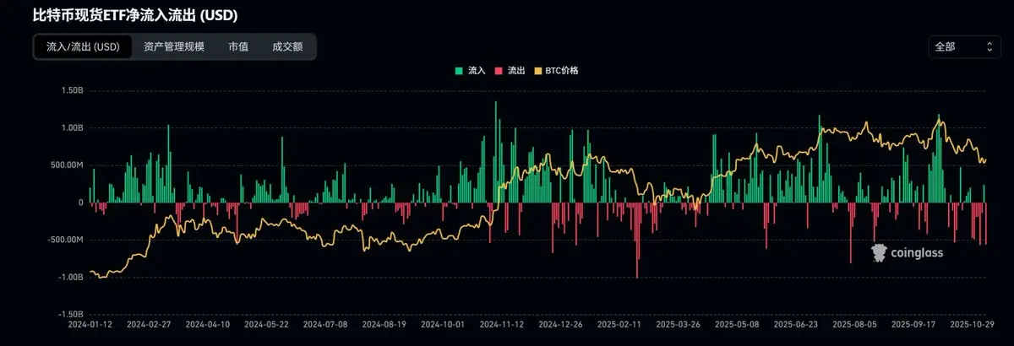Click the -500.00M y-axis label
The height and width of the screenshot is (346, 1014).
(x=64, y=240)
